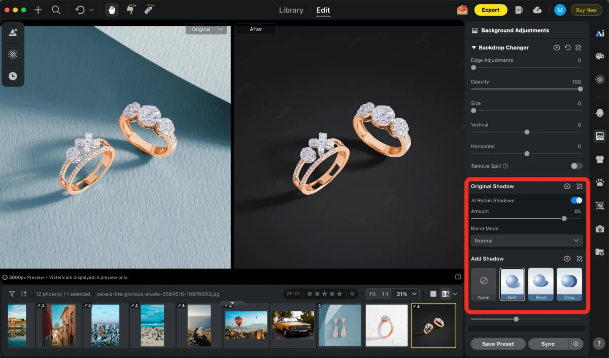Open the paw print pet tools icon

[600, 183]
